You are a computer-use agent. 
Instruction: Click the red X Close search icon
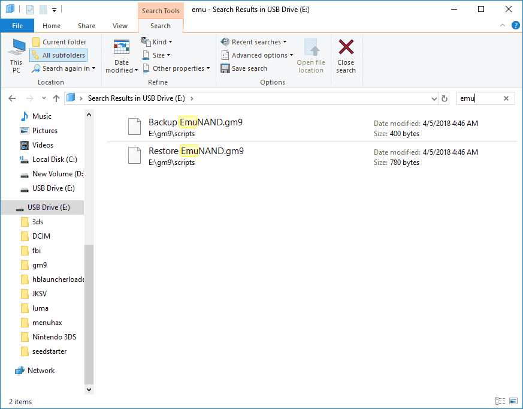pyautogui.click(x=346, y=47)
